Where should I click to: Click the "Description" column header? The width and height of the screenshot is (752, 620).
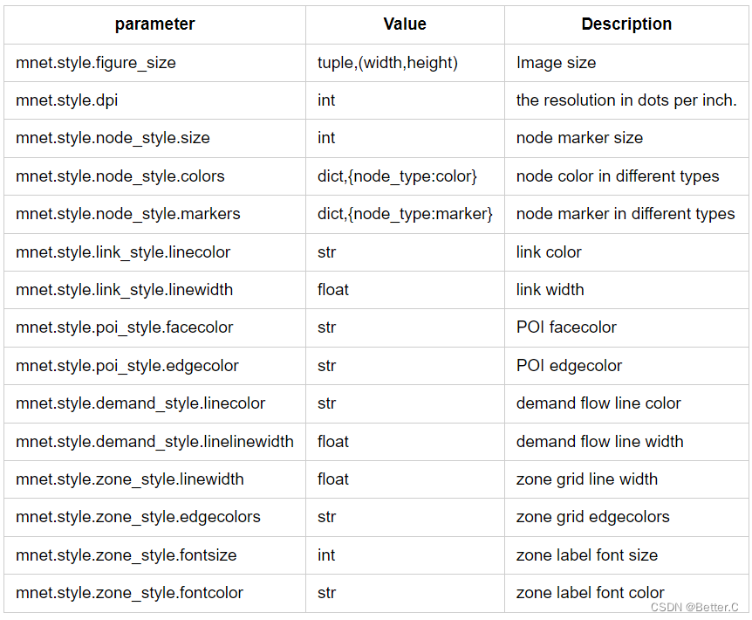tap(626, 24)
